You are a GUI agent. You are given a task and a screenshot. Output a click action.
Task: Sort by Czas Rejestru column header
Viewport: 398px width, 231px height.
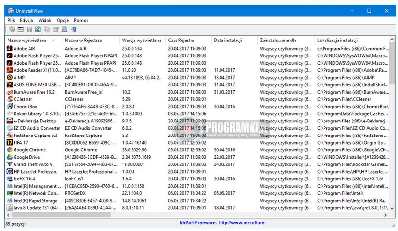(188, 40)
